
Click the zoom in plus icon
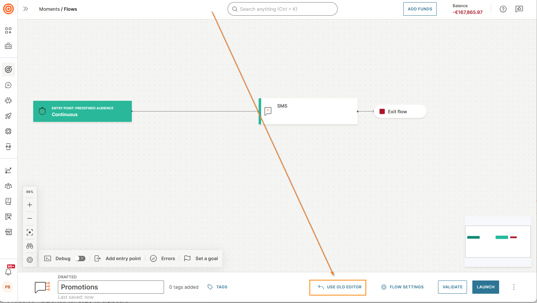point(30,205)
